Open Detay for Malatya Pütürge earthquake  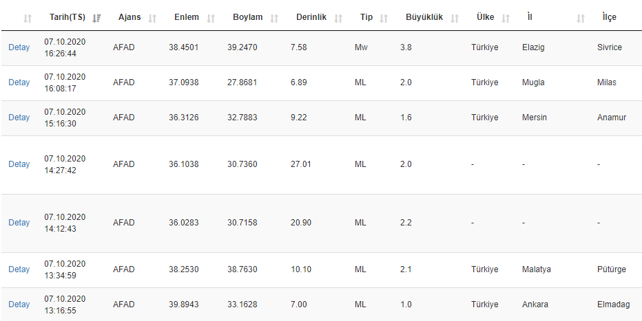(x=19, y=269)
